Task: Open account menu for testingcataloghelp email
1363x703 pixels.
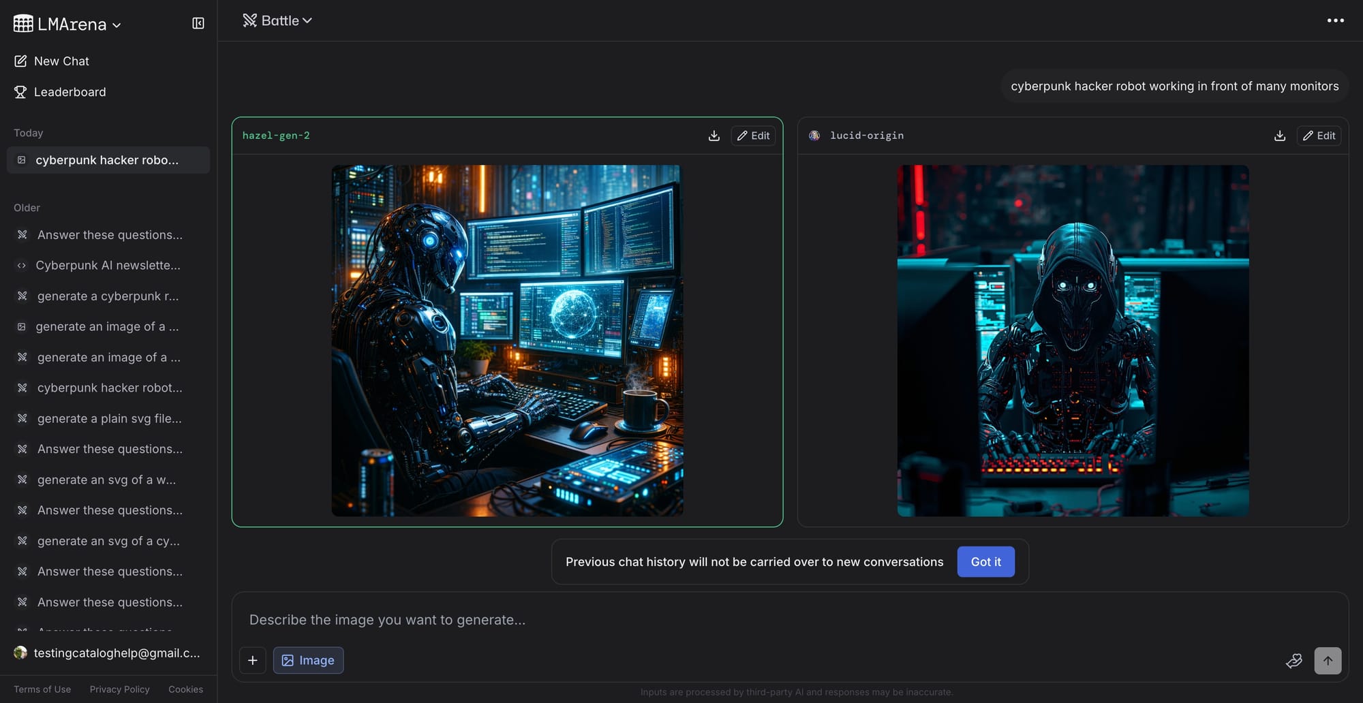Action: [108, 653]
